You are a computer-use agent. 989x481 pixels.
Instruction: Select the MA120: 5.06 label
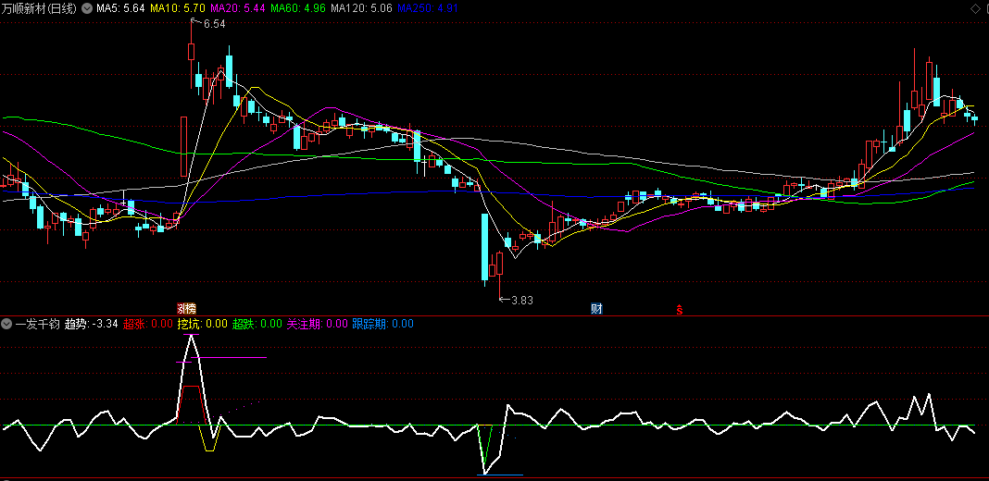361,9
